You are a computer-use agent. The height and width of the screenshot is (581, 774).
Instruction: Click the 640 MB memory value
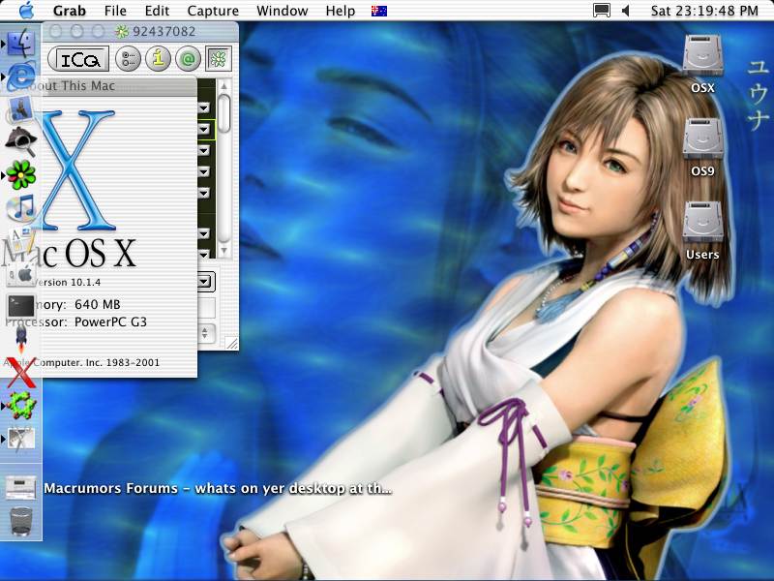pyautogui.click(x=98, y=304)
